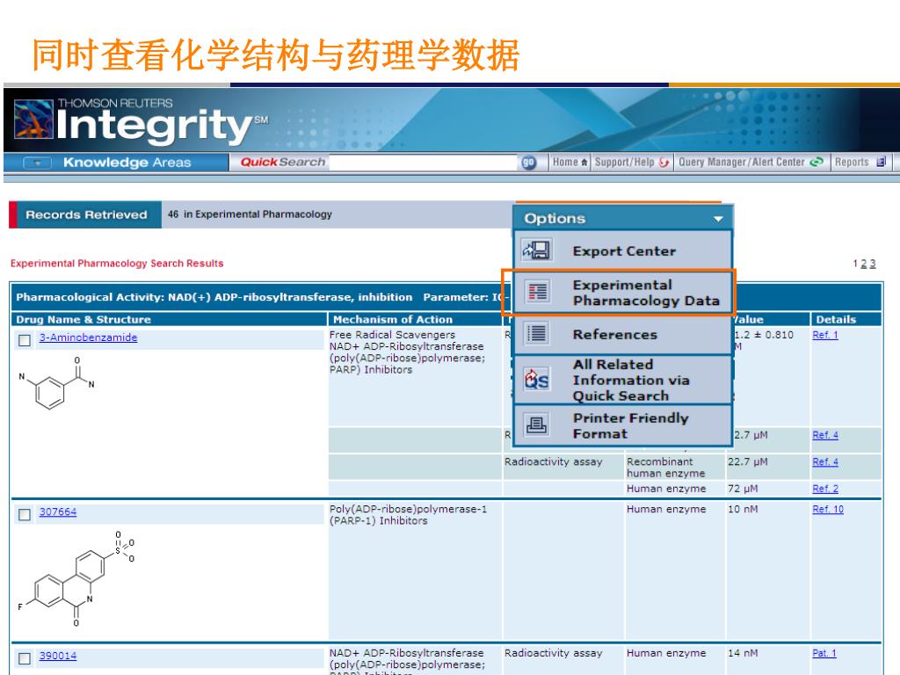Click 'Poly(ADP-ribose)polymerase-1 (PARP-1) Inhibitors' text

[x=408, y=515]
